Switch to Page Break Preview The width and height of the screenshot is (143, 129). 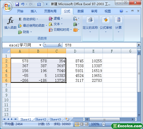click(x=86, y=124)
